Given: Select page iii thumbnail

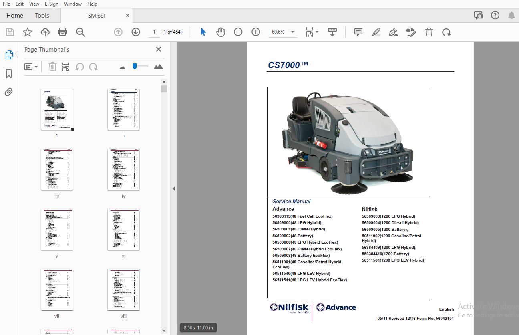Looking at the screenshot, I should [57, 170].
